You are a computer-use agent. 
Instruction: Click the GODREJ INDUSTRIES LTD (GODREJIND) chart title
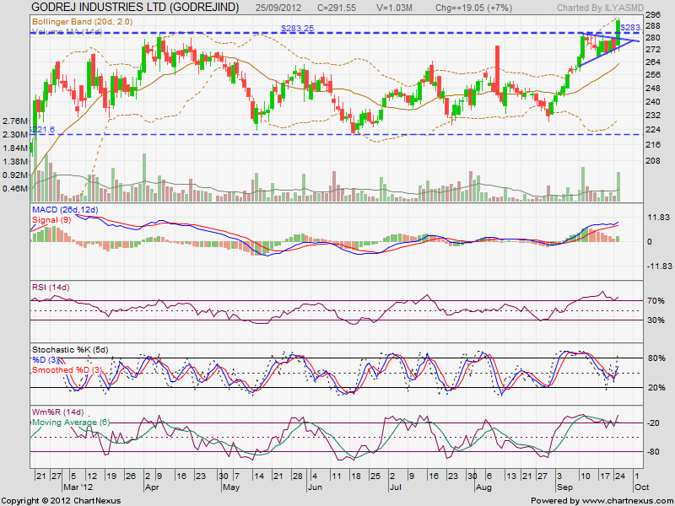point(135,7)
